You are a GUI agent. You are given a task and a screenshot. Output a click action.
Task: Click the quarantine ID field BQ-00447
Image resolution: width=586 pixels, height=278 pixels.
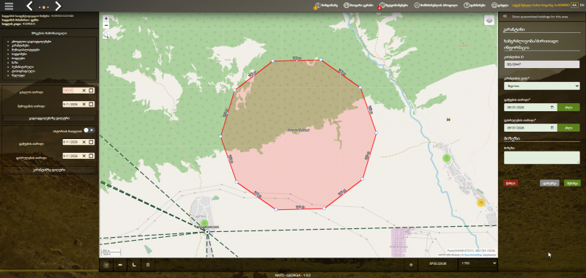541,64
